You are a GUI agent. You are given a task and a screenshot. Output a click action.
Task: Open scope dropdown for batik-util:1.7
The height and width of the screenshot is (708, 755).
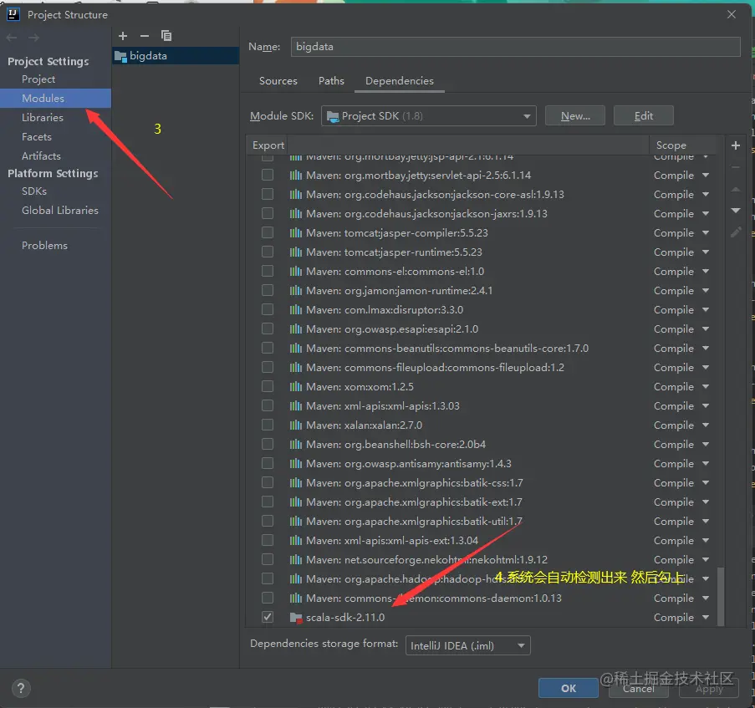pyautogui.click(x=706, y=522)
